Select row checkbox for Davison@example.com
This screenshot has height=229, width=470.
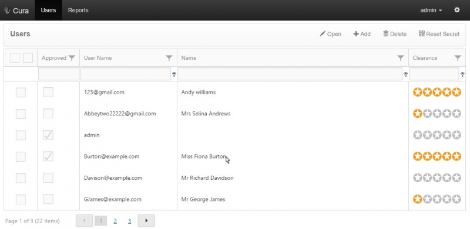point(21,178)
